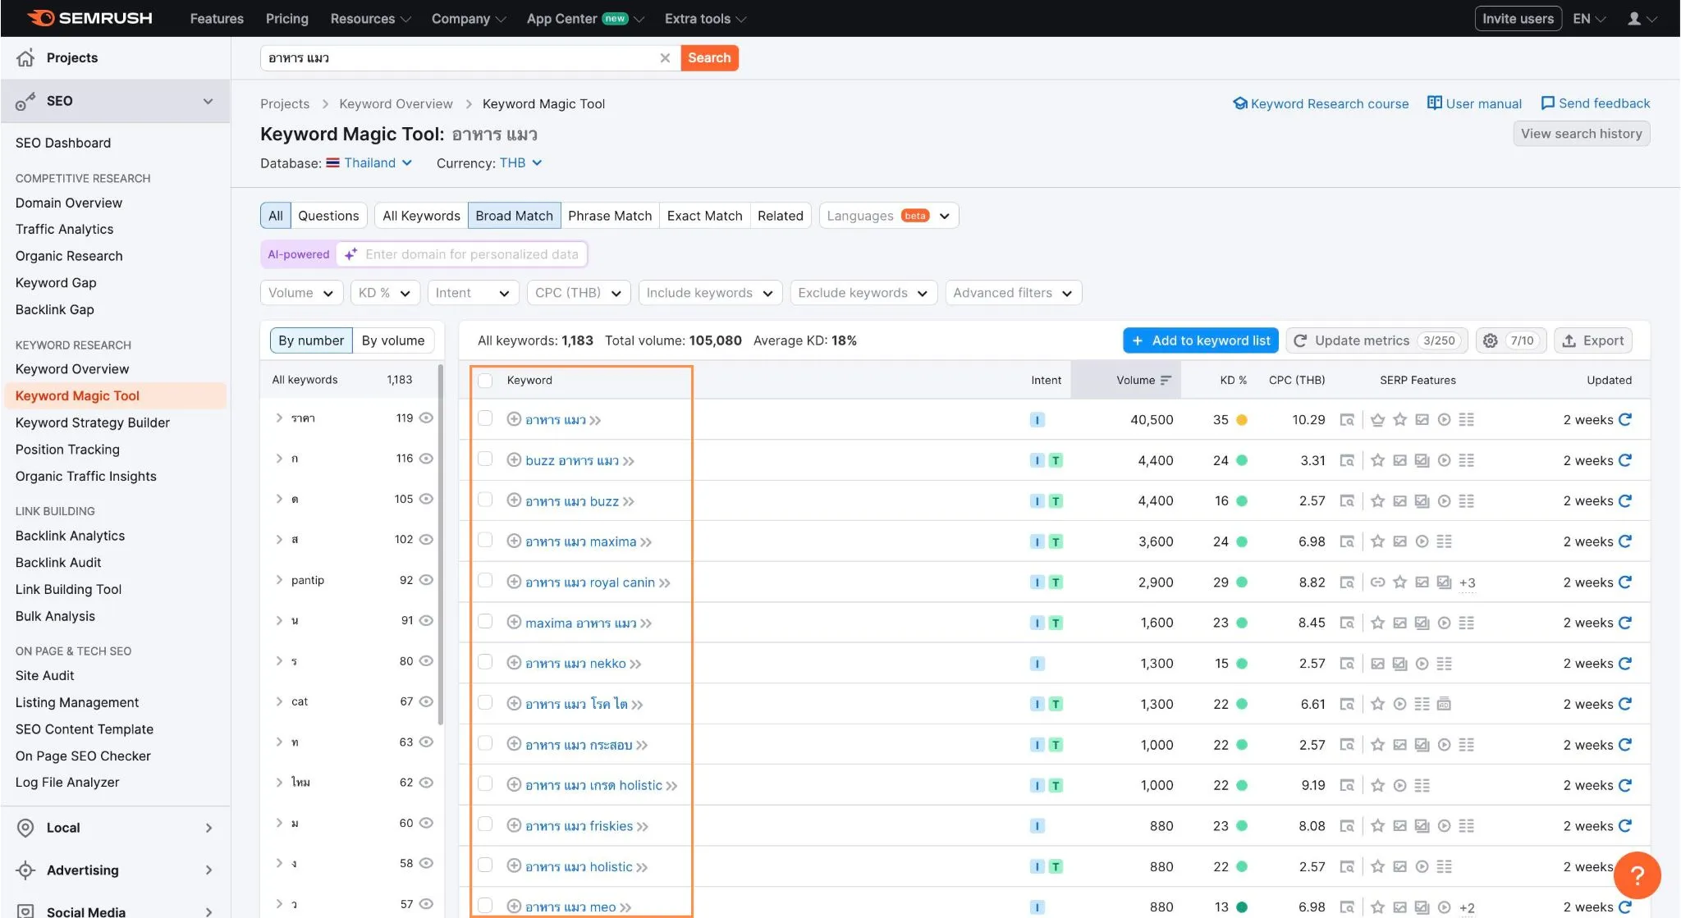This screenshot has height=918, width=1681.
Task: Click orange Search button
Action: (709, 57)
